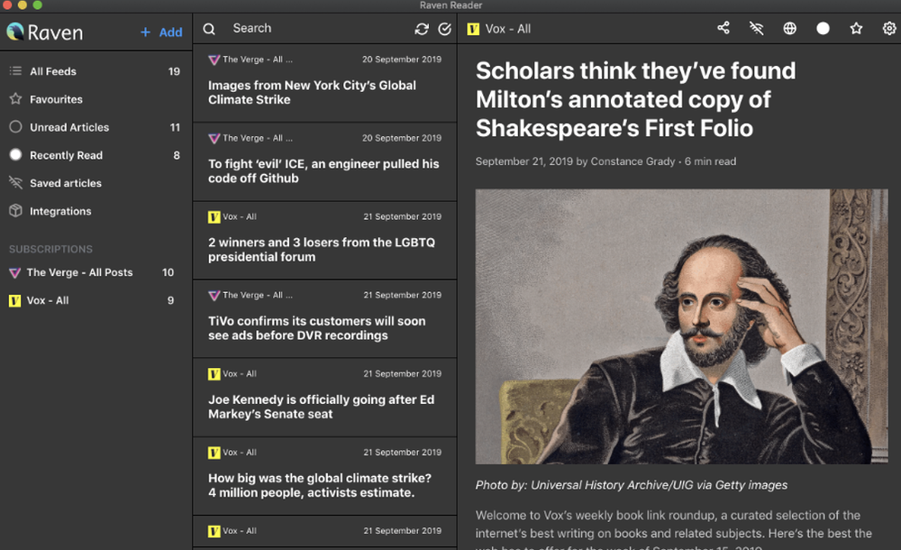Click Vox icon on climate strike estimate article
This screenshot has width=901, height=550.
pyautogui.click(x=214, y=453)
